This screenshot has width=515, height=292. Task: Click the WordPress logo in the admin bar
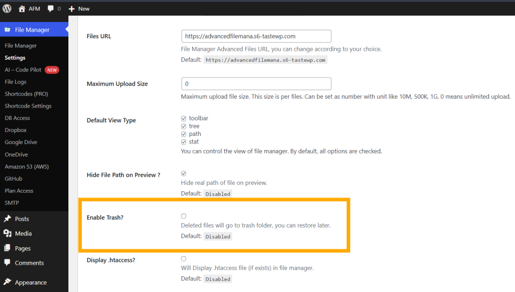pyautogui.click(x=7, y=8)
